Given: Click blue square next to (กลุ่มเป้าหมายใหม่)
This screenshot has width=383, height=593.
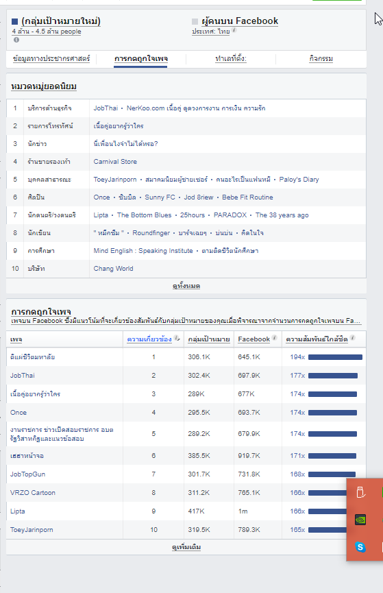Looking at the screenshot, I should point(15,21).
